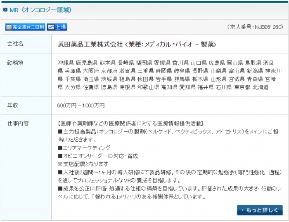
Task: Click the ■エリアマーケティング line in job description
Action: coord(84,147)
